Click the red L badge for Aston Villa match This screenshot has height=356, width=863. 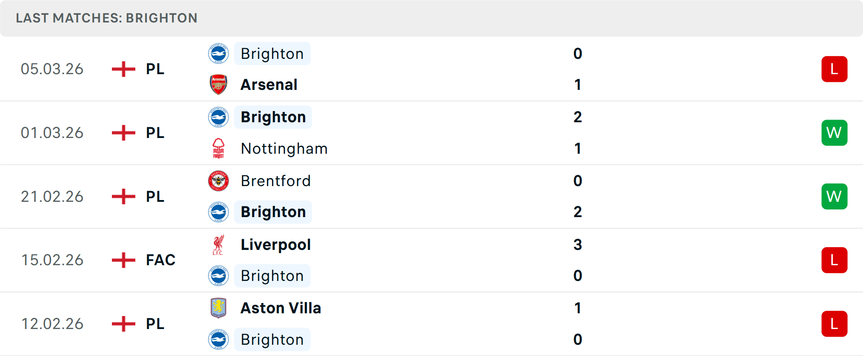[x=834, y=324]
